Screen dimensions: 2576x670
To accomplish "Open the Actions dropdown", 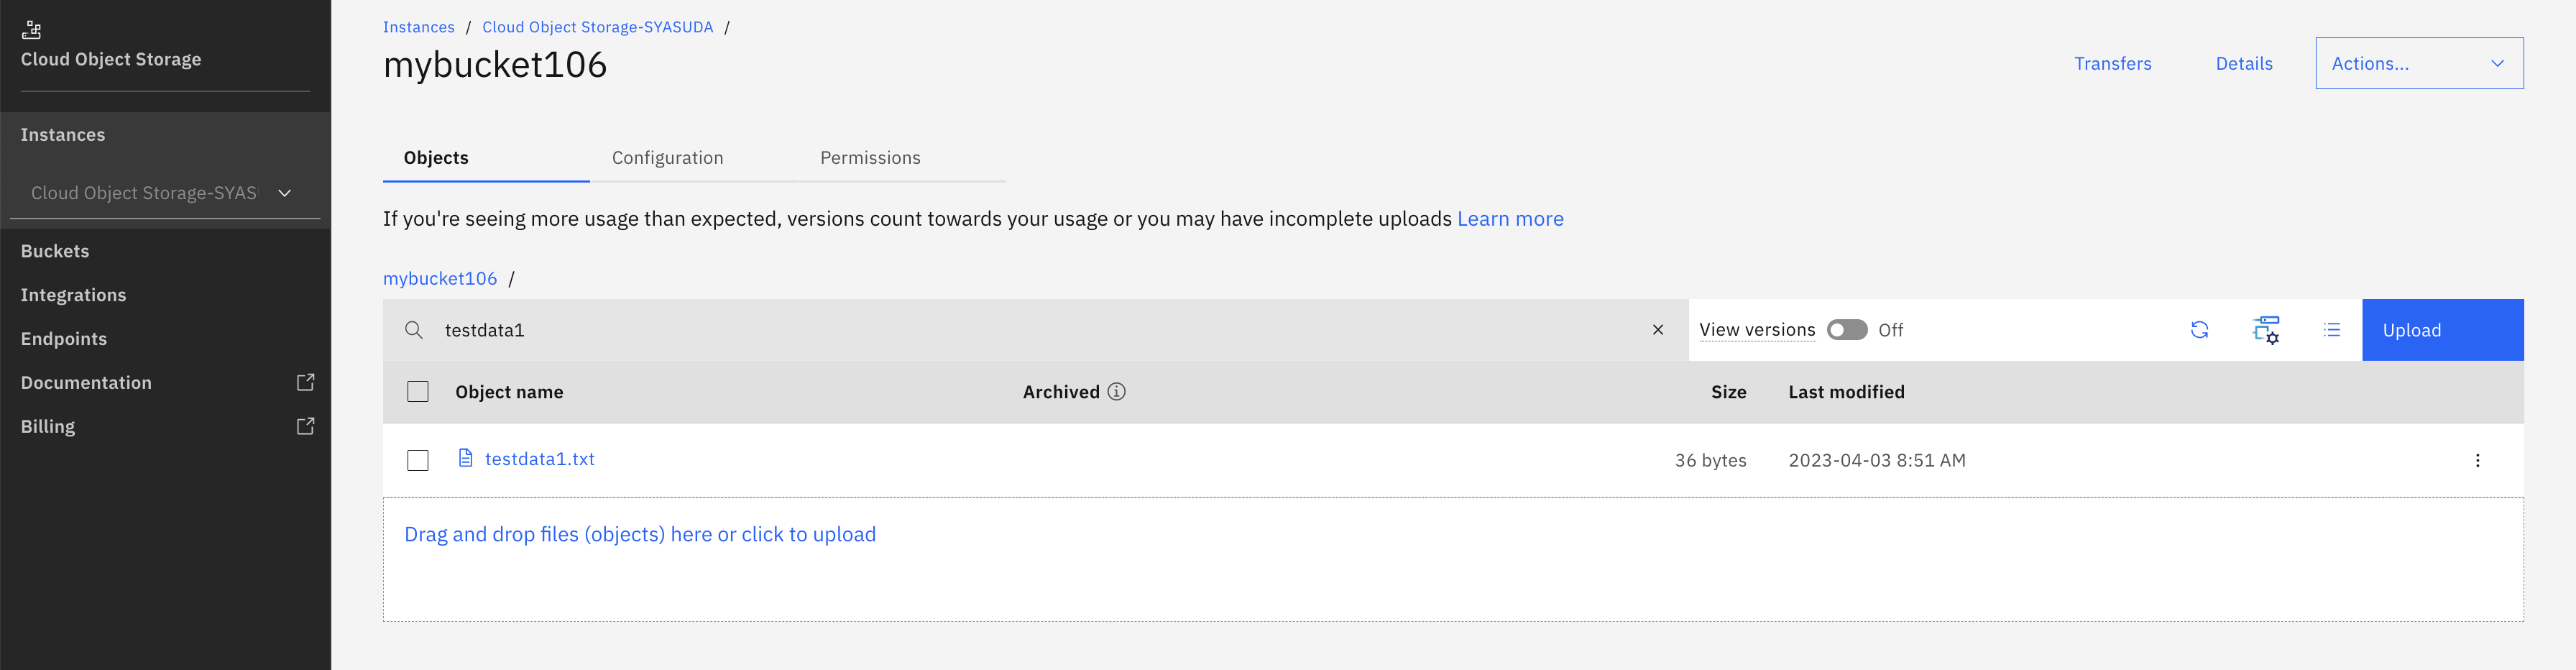I will (x=2419, y=63).
